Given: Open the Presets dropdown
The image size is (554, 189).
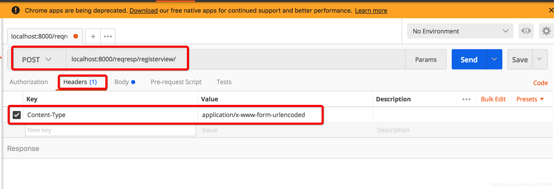Looking at the screenshot, I should click(x=530, y=99).
